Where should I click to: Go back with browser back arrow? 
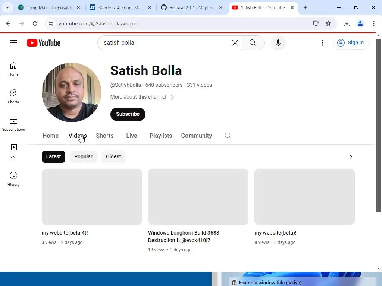point(8,23)
